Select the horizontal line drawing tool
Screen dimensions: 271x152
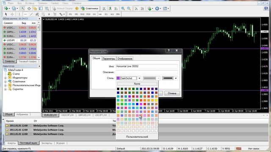25,14
